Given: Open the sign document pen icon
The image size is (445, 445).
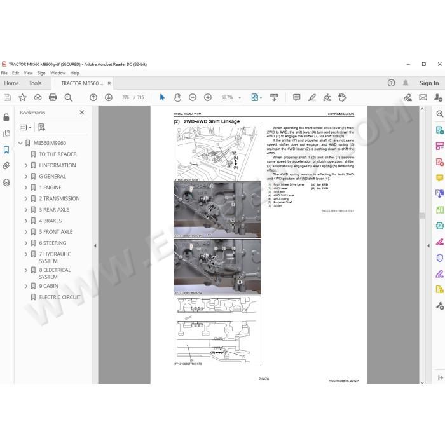Looking at the screenshot, I should (x=327, y=98).
